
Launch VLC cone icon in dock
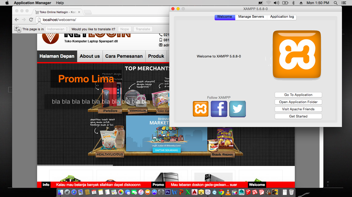click(228, 192)
